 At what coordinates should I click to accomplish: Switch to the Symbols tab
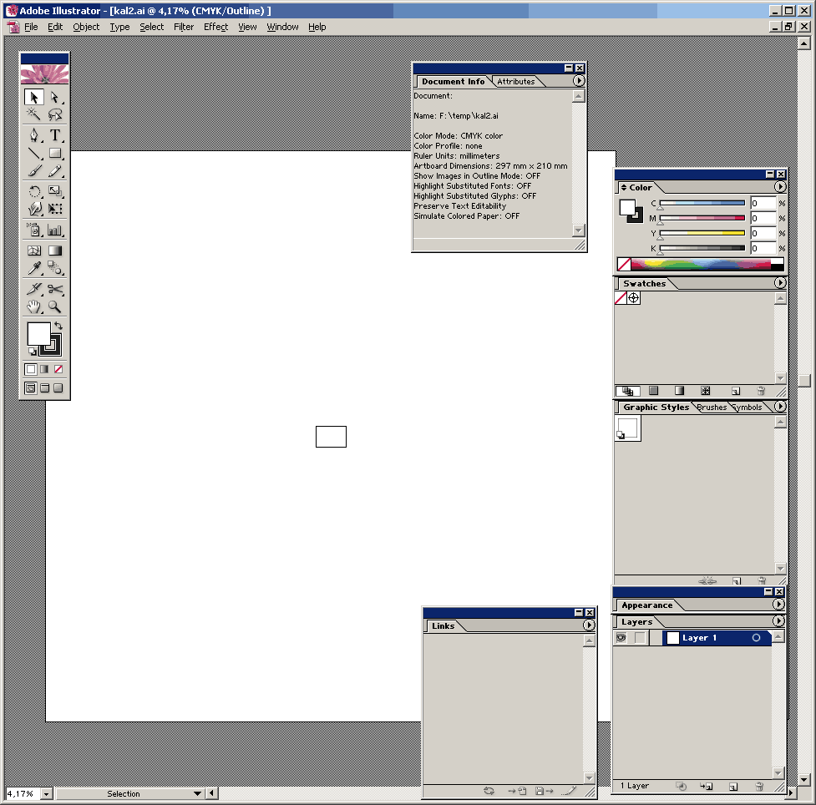pos(748,408)
